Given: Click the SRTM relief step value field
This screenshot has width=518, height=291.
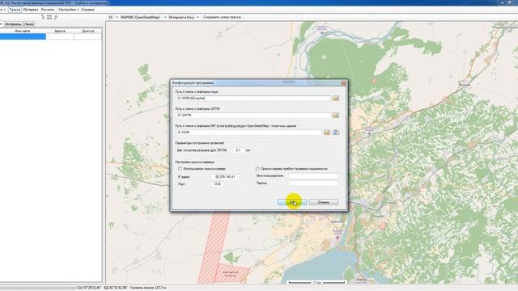Looking at the screenshot, I should tap(238, 150).
